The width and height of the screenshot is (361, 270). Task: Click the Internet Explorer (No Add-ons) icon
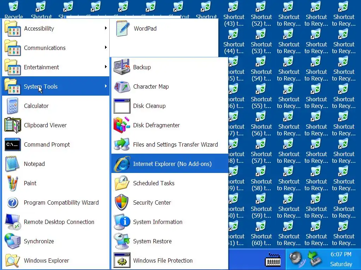pyautogui.click(x=122, y=164)
